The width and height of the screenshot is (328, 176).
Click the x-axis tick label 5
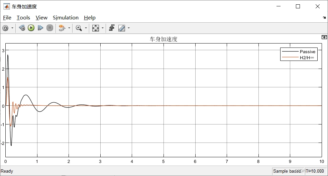pos(163,161)
